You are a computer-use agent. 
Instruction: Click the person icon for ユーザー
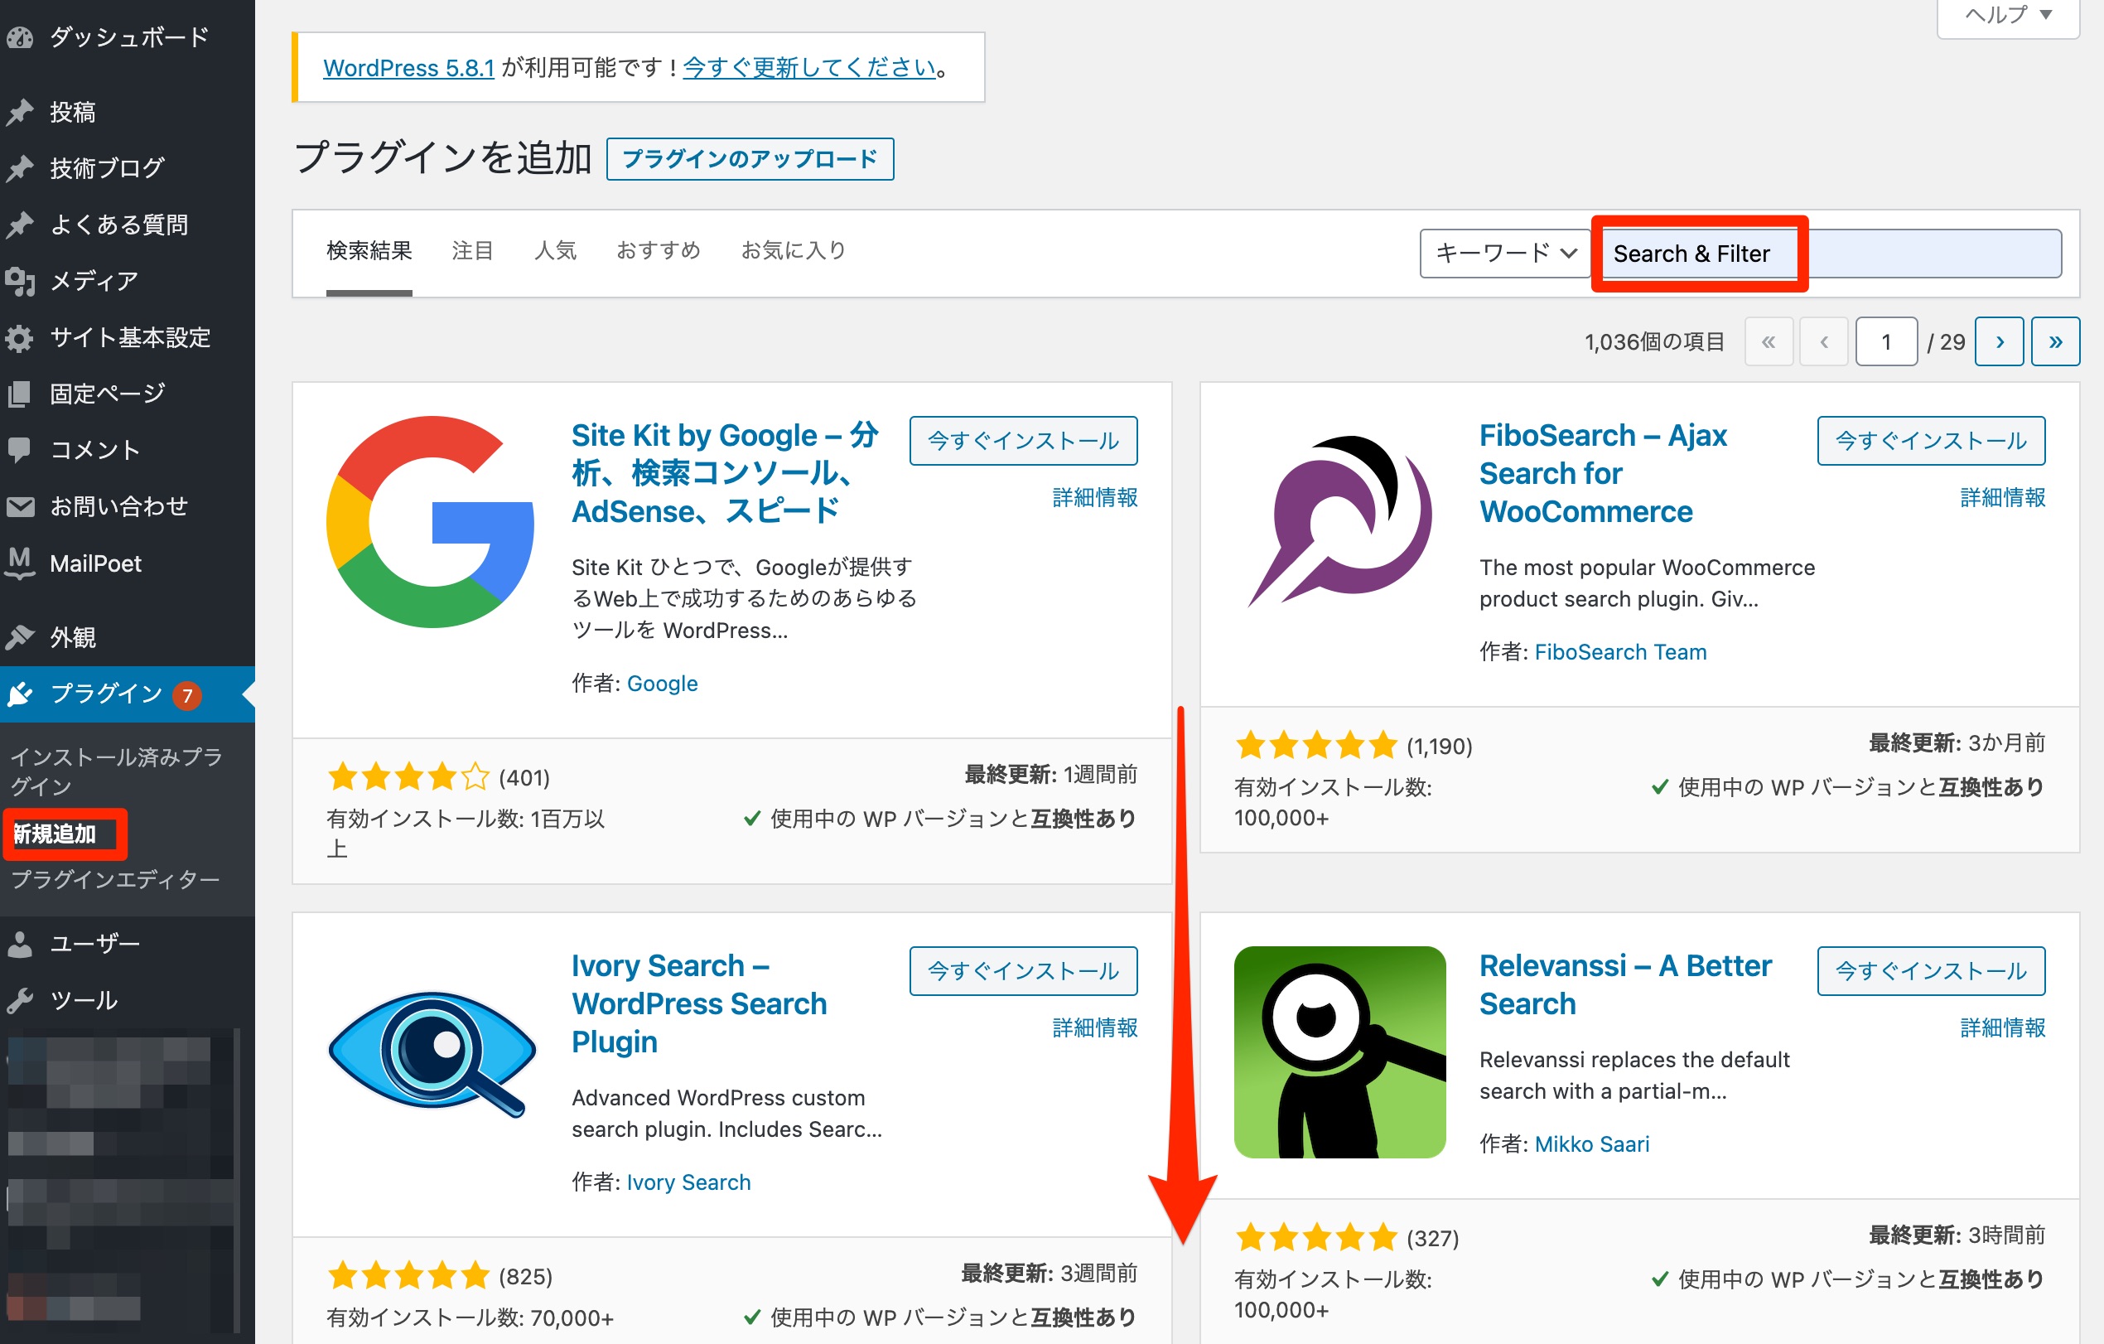pos(19,944)
